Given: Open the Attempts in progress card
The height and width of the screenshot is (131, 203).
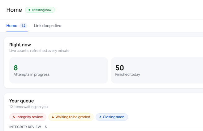Looking at the screenshot, I should click(58, 70).
